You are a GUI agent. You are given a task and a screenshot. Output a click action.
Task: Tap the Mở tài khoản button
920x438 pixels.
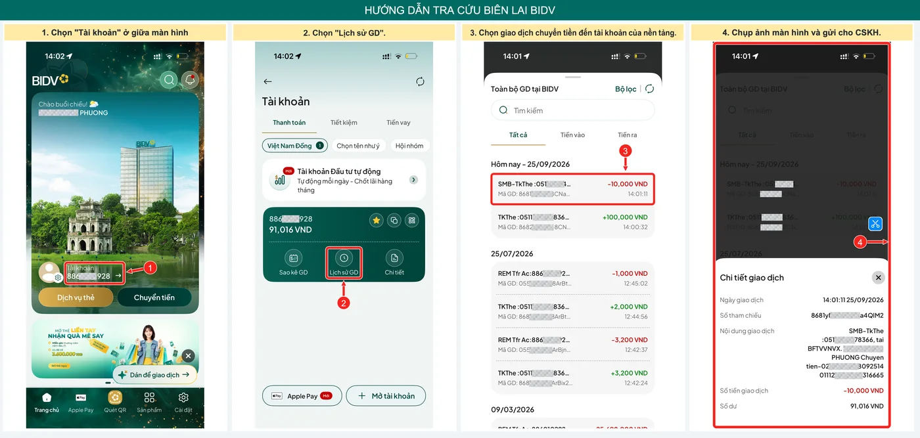[386, 396]
